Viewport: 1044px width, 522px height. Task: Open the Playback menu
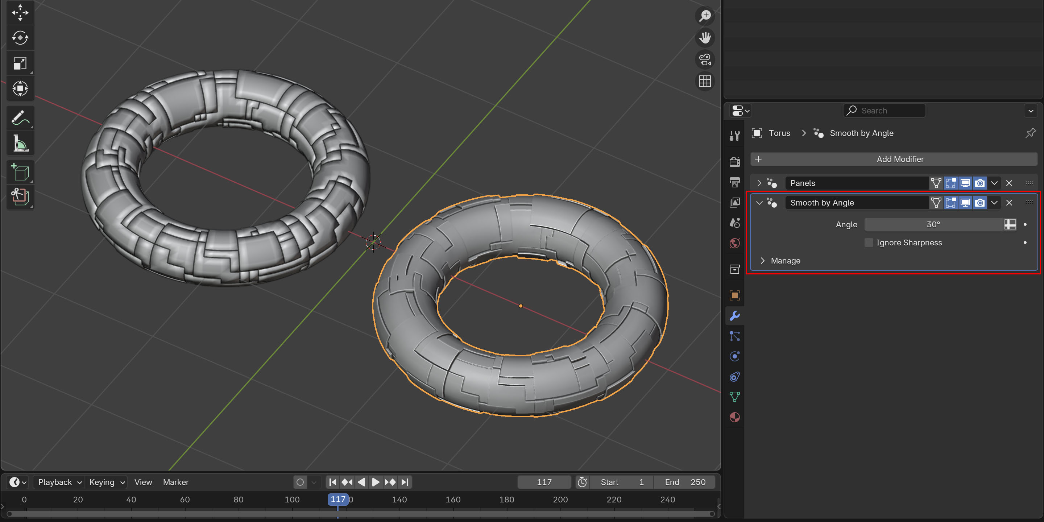pyautogui.click(x=59, y=482)
